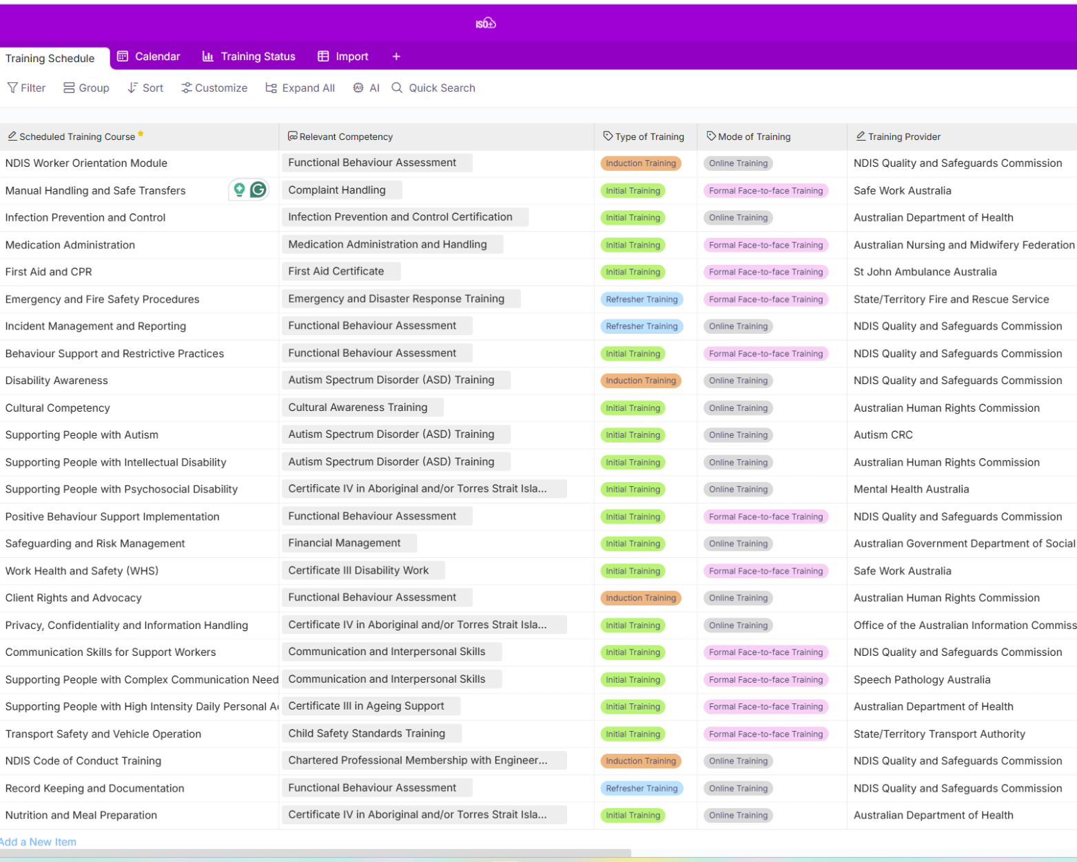The width and height of the screenshot is (1077, 862).
Task: Add a new view with plus button
Action: point(396,57)
